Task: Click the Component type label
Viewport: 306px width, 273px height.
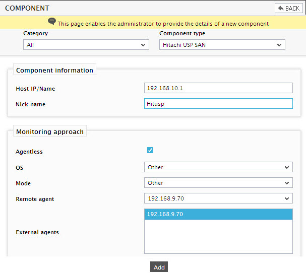Action: tap(182, 33)
